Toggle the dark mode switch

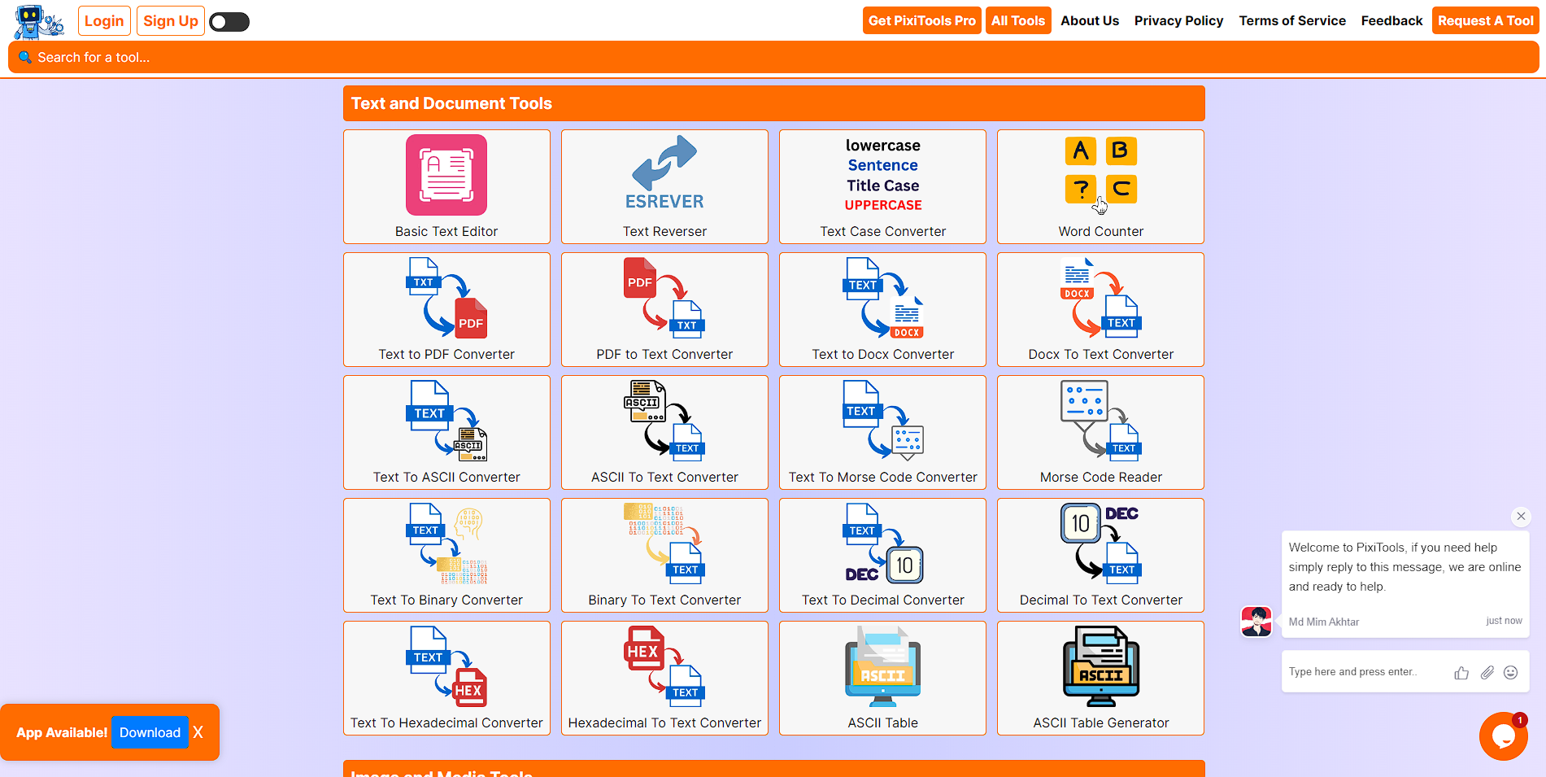click(x=229, y=22)
